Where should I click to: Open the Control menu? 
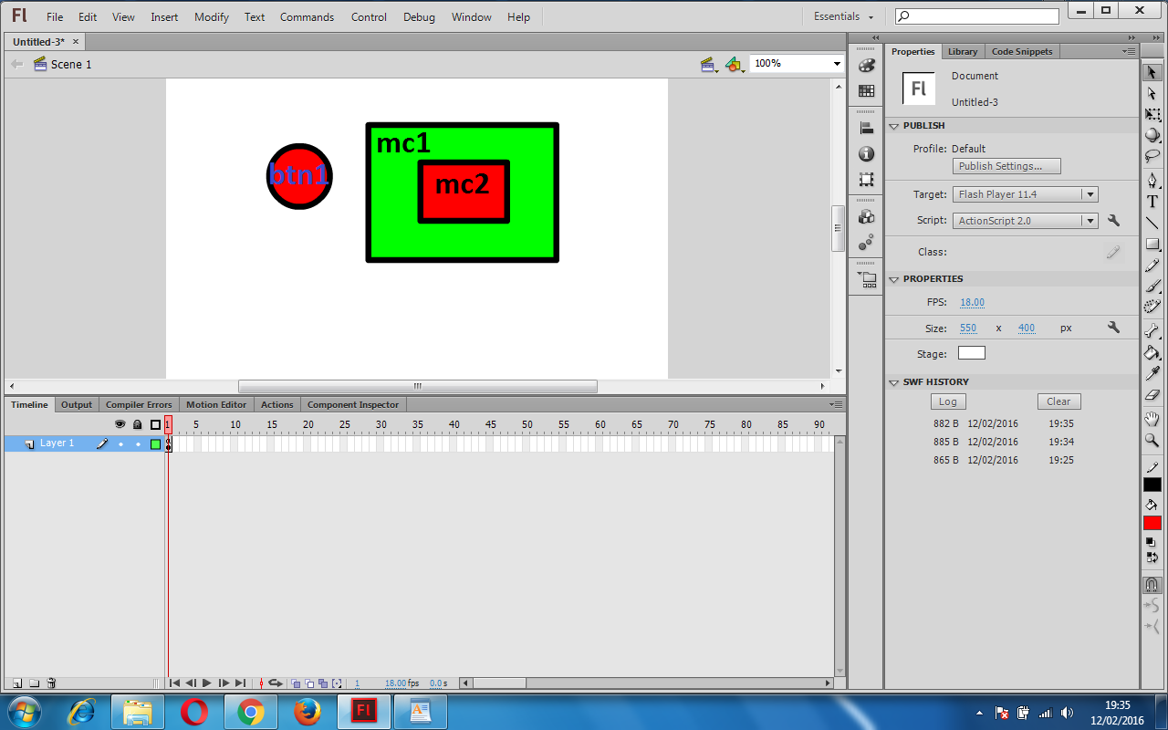[369, 16]
